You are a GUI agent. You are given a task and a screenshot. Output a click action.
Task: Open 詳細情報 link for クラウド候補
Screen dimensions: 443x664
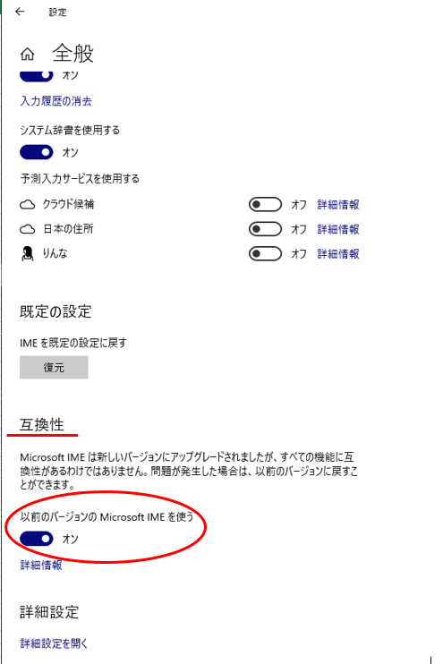pos(338,205)
